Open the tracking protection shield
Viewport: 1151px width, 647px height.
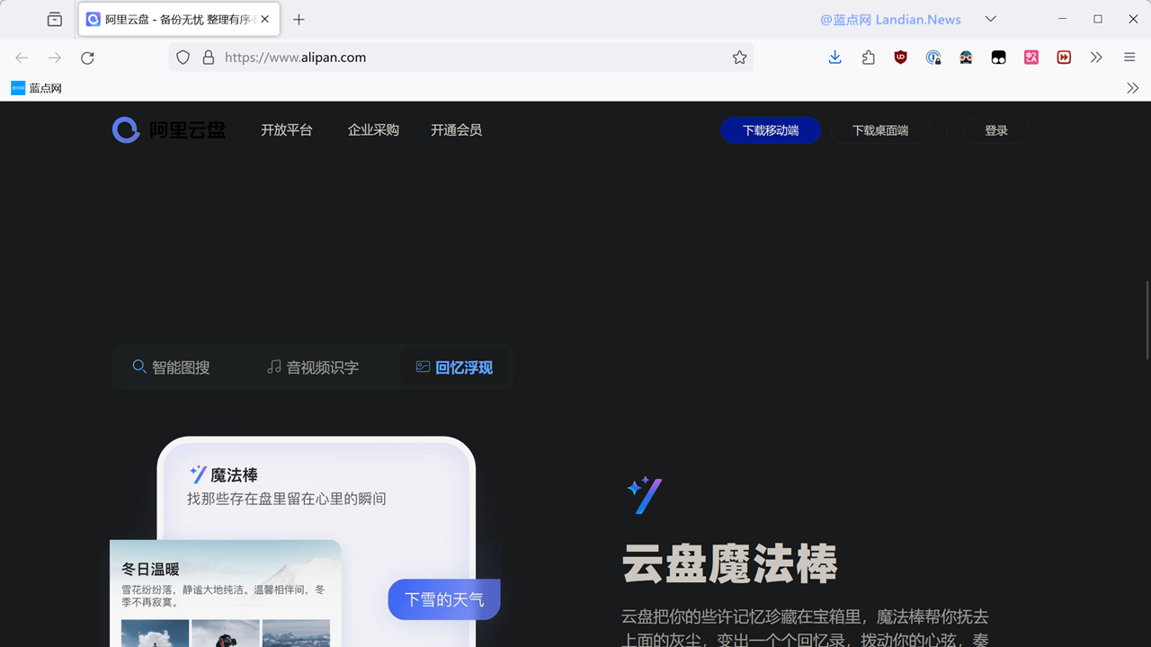(x=183, y=58)
